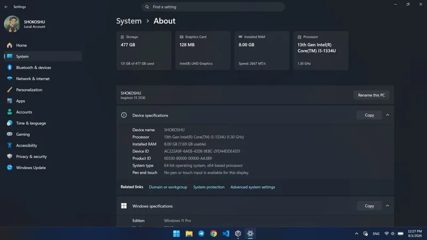
Task: Click the ENG language indicator
Action: [376, 234]
